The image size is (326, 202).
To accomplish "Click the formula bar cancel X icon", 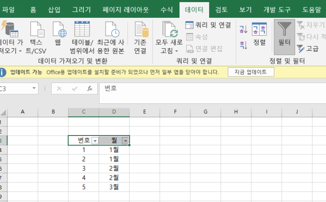I will [59, 89].
